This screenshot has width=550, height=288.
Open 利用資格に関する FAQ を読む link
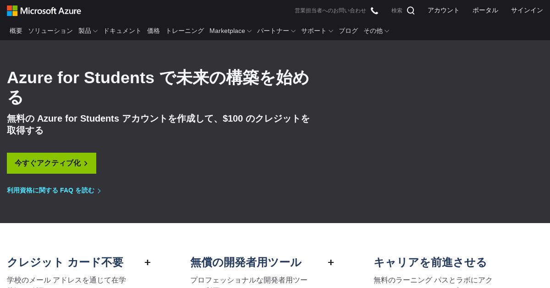coord(54,190)
